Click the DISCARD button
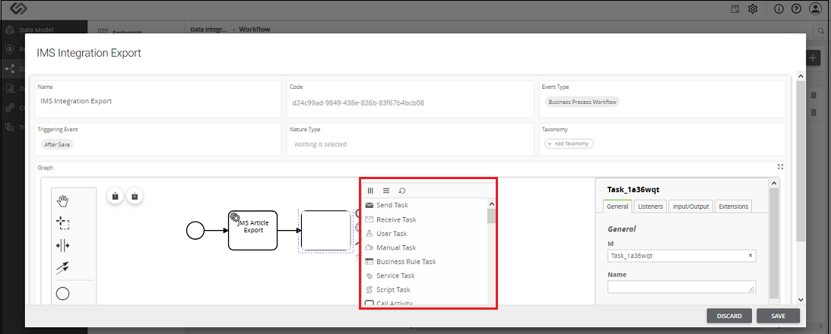Screen dimensions: 831x334 tap(729, 316)
